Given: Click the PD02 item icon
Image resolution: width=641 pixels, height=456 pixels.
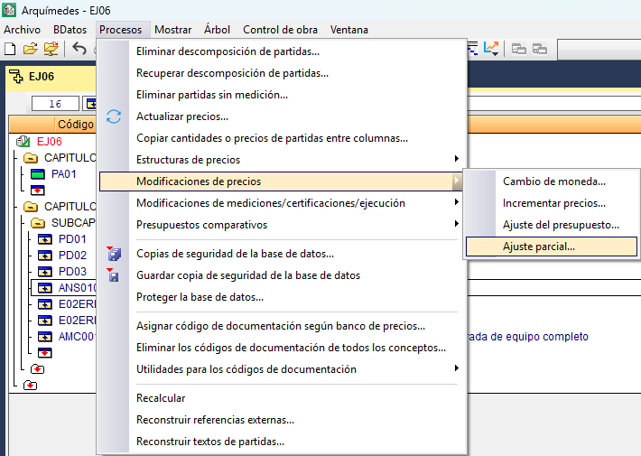Looking at the screenshot, I should pos(45,256).
